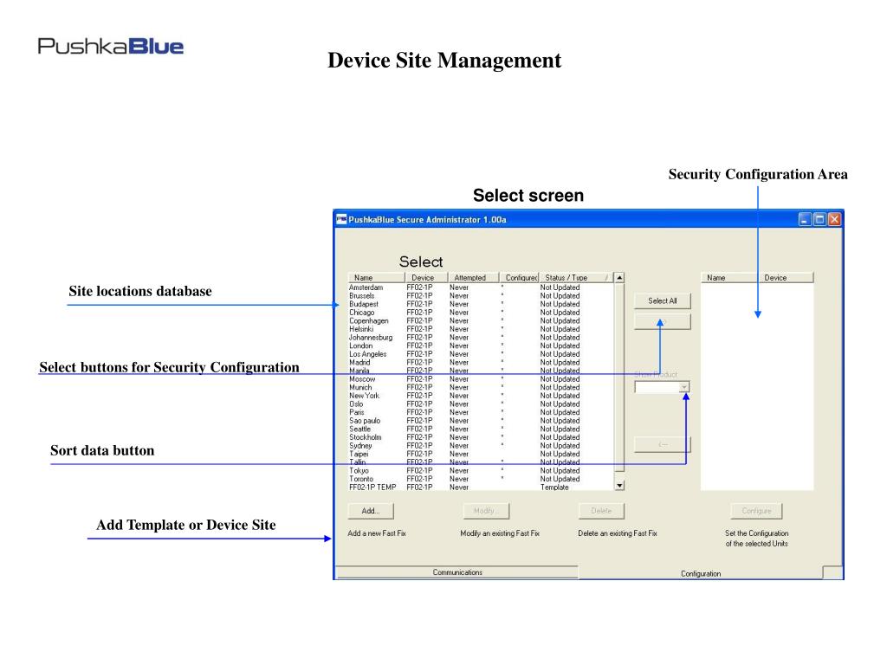Switch to the Configuration tab
This screenshot has width=887, height=665.
[x=700, y=573]
